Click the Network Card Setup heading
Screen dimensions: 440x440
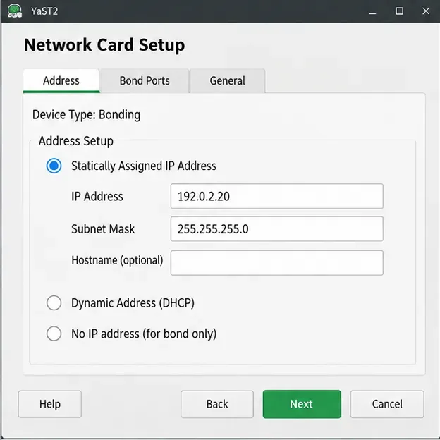click(x=104, y=45)
